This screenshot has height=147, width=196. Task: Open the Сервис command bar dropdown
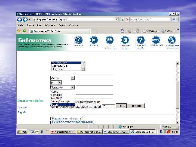[x=168, y=31]
